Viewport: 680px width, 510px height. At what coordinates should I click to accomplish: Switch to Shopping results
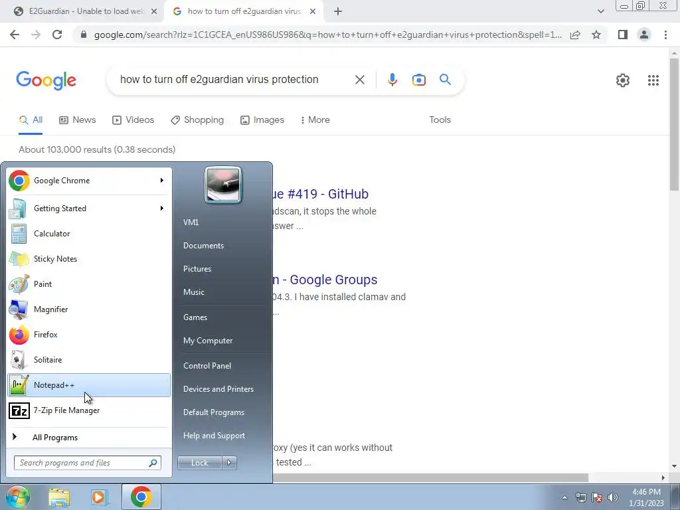click(x=197, y=120)
